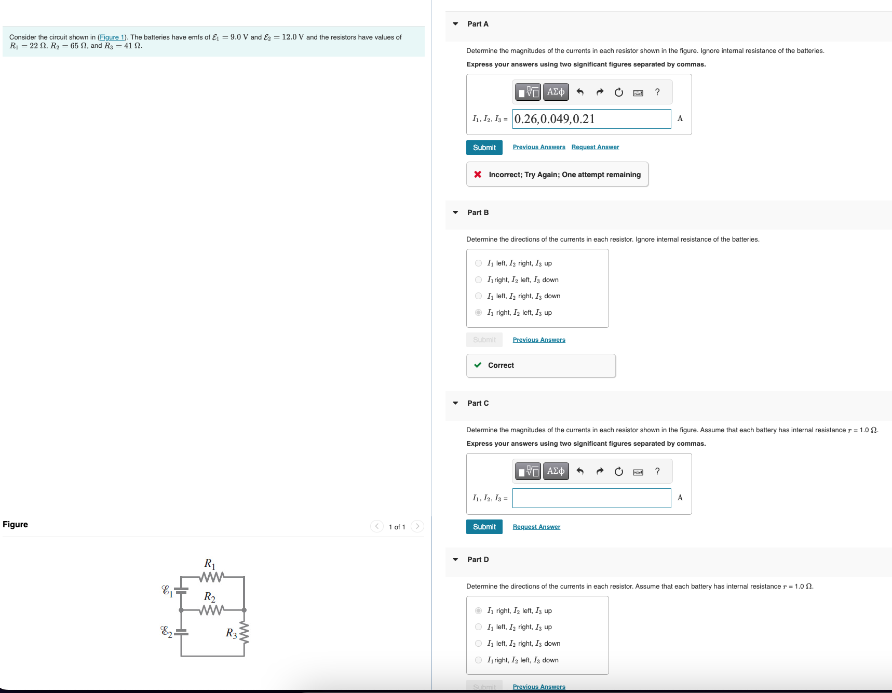Click inside the Part C answer input box

(591, 498)
